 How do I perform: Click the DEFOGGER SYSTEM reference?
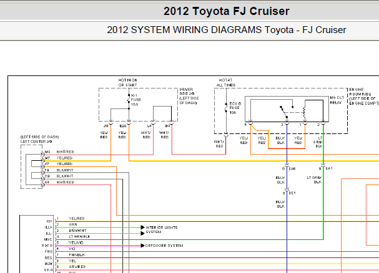click(x=164, y=246)
